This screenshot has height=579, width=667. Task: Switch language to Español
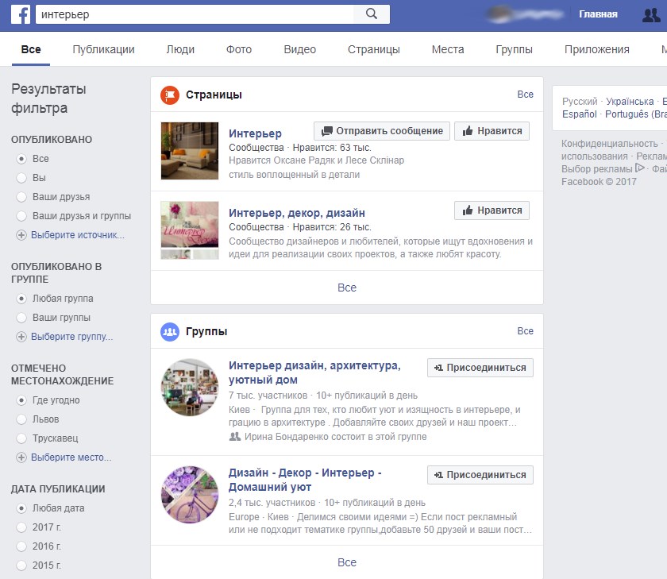click(580, 114)
